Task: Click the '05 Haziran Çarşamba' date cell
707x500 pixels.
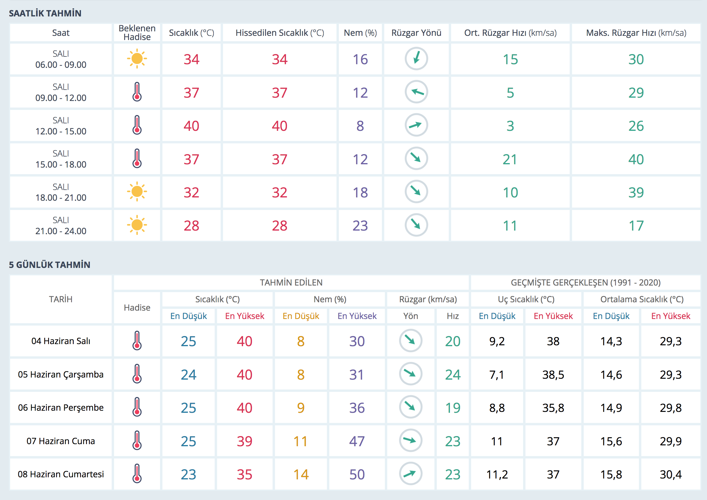Action: 61,374
